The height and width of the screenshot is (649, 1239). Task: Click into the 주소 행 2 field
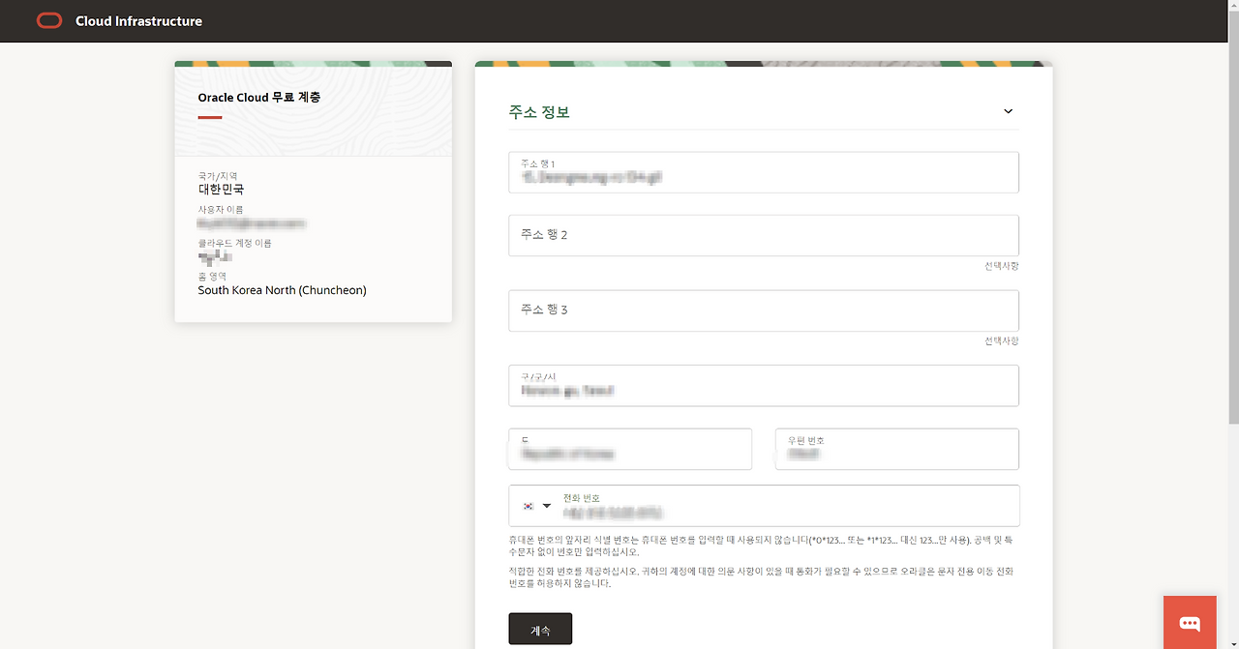[763, 235]
